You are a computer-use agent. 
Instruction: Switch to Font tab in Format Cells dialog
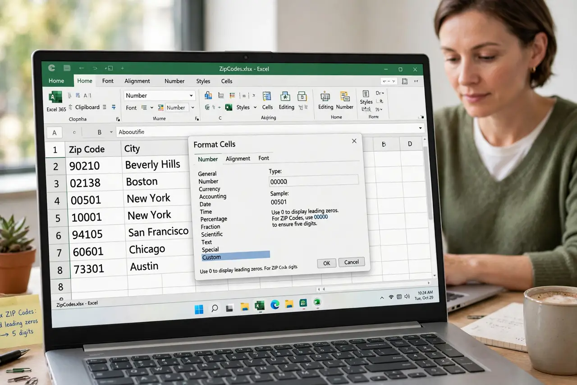[x=264, y=158]
